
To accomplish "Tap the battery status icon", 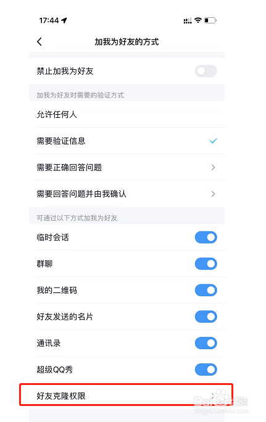I will click(210, 20).
